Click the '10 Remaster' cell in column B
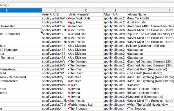The image size is (174, 111). 21,50
